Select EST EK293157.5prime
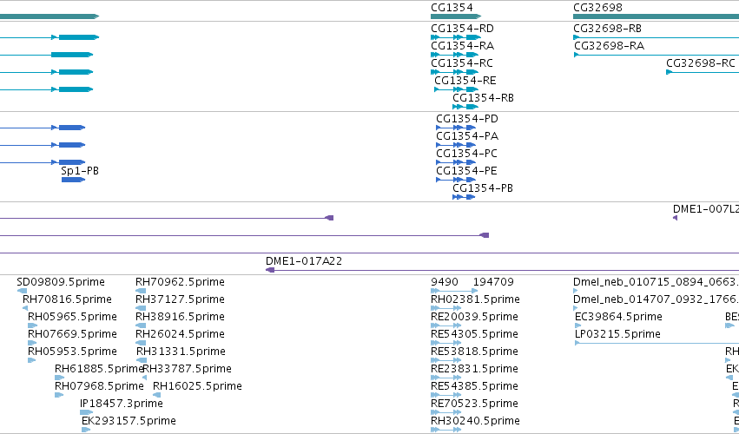The height and width of the screenshot is (434, 739). (86, 430)
